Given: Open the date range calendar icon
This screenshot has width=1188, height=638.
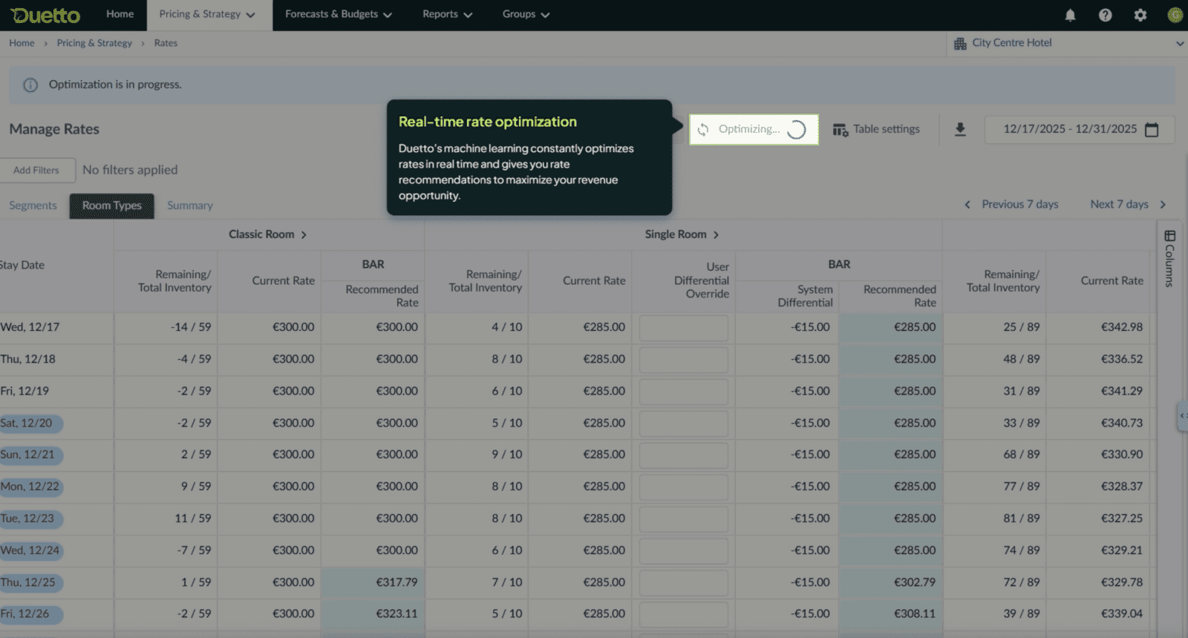Looking at the screenshot, I should 1152,130.
